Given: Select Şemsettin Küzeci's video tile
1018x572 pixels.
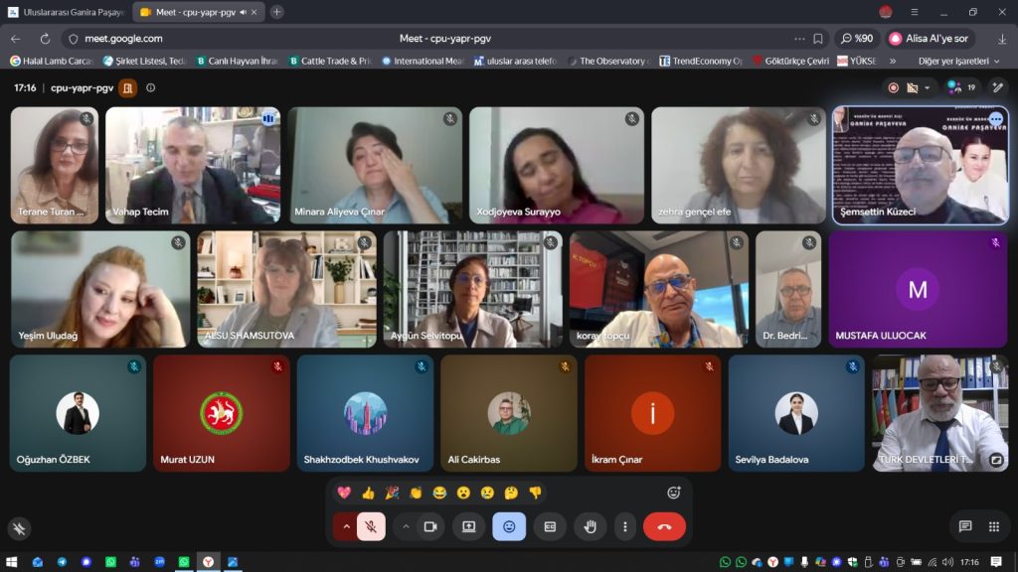Looking at the screenshot, I should point(920,166).
